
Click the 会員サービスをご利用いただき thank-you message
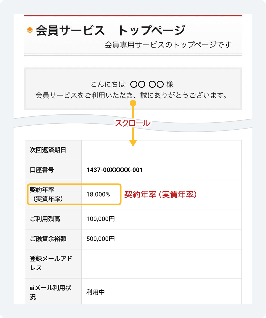point(131,95)
